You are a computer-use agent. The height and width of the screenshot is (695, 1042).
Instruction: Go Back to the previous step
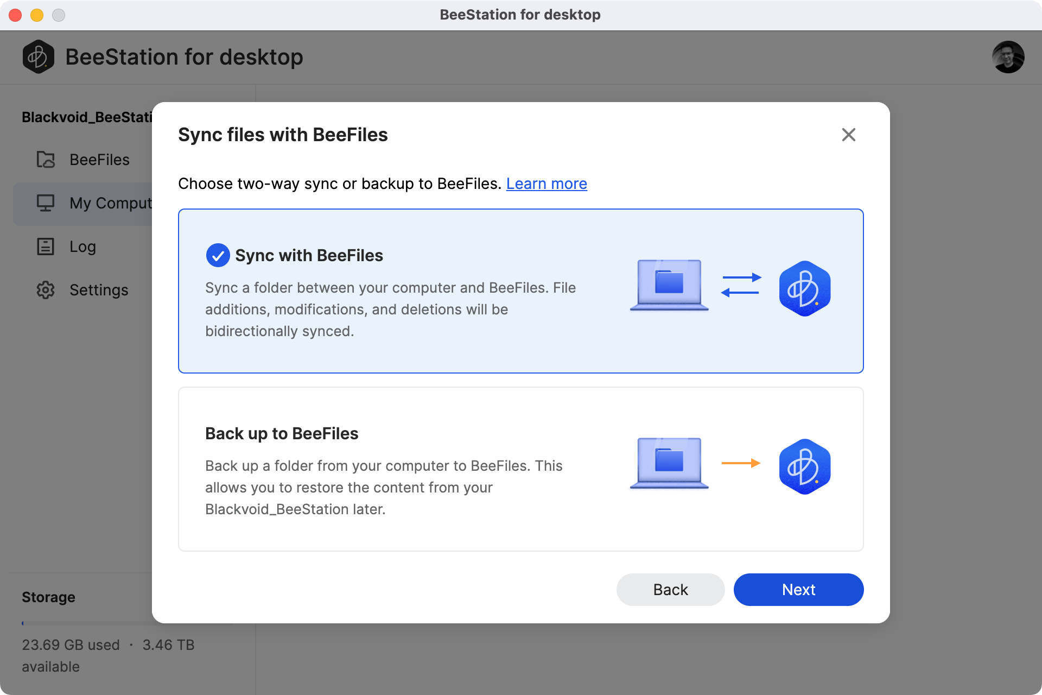coord(670,590)
